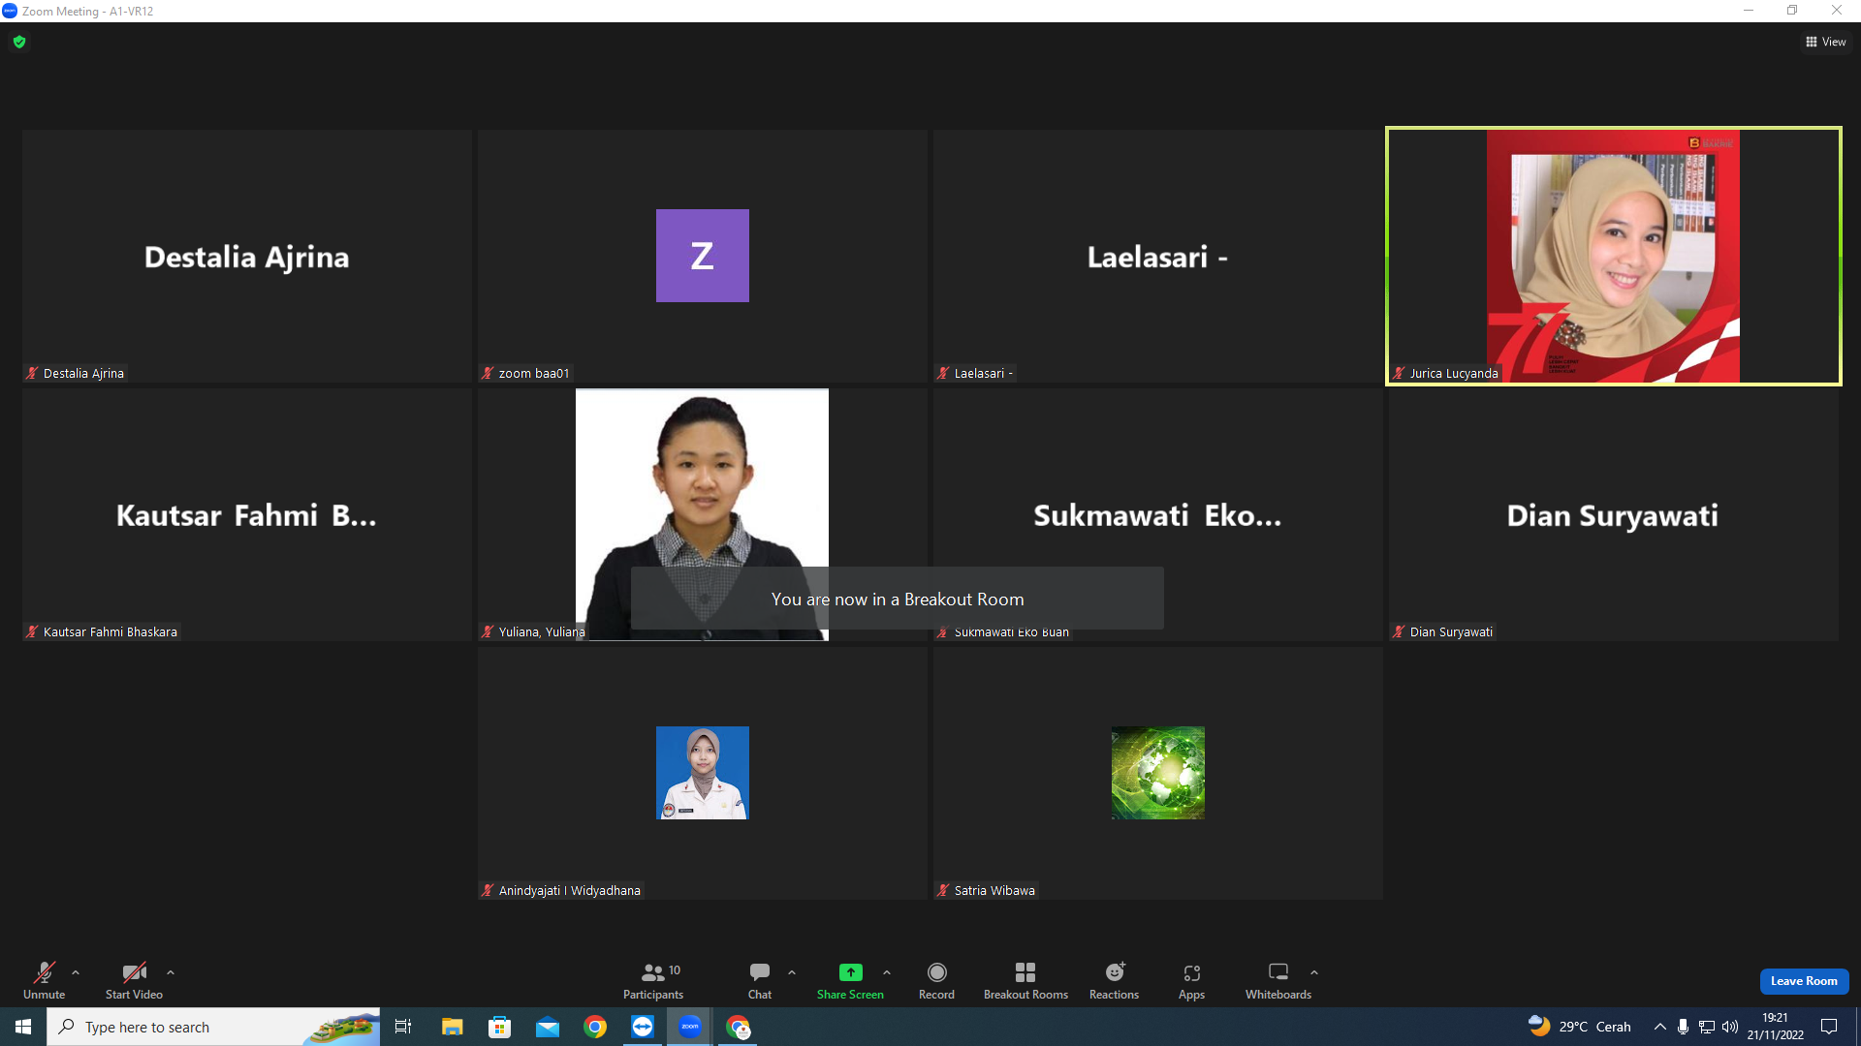This screenshot has height=1046, width=1861.
Task: Open Whiteboards
Action: coord(1278,980)
